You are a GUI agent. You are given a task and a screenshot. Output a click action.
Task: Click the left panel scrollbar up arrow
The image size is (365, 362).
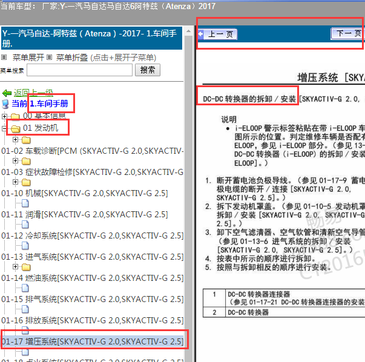click(x=188, y=31)
